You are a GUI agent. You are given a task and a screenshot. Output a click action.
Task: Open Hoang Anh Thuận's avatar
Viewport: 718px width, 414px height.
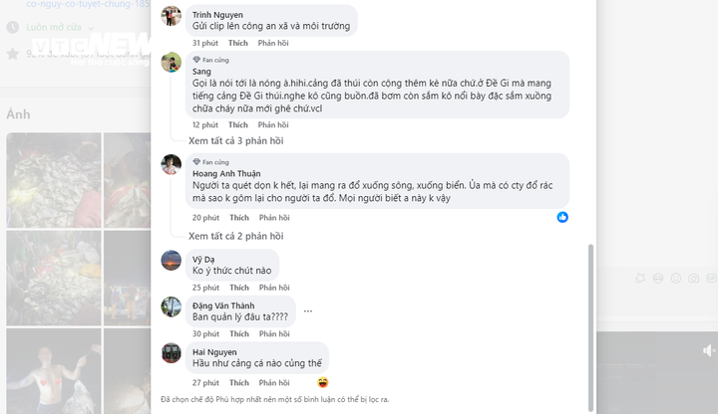tap(172, 164)
